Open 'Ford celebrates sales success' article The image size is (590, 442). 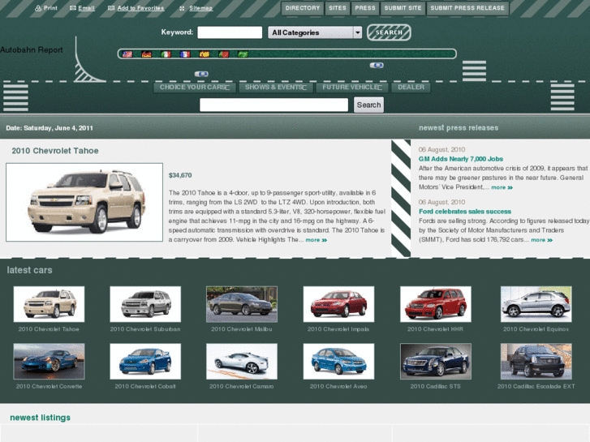coord(465,212)
